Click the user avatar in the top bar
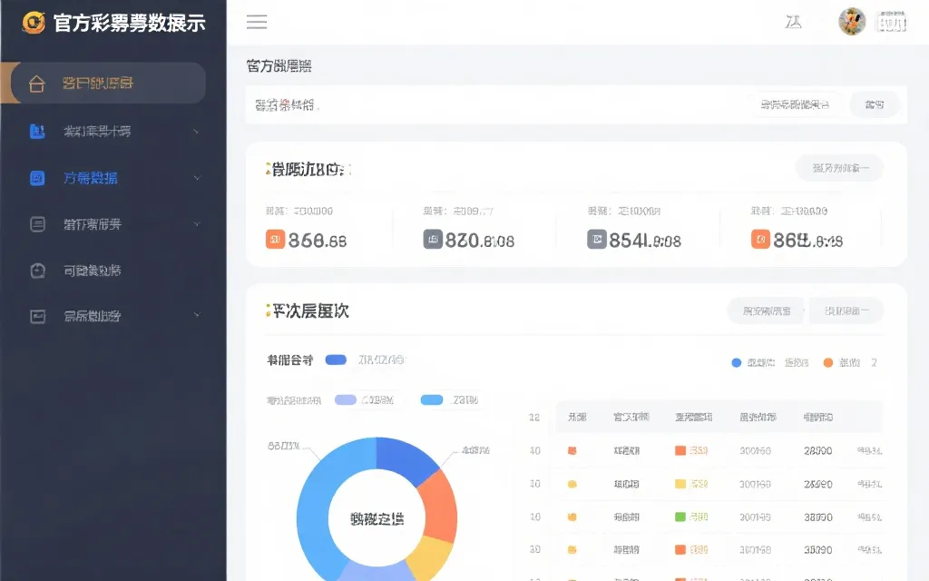Screen dimensions: 929x581 [852, 21]
